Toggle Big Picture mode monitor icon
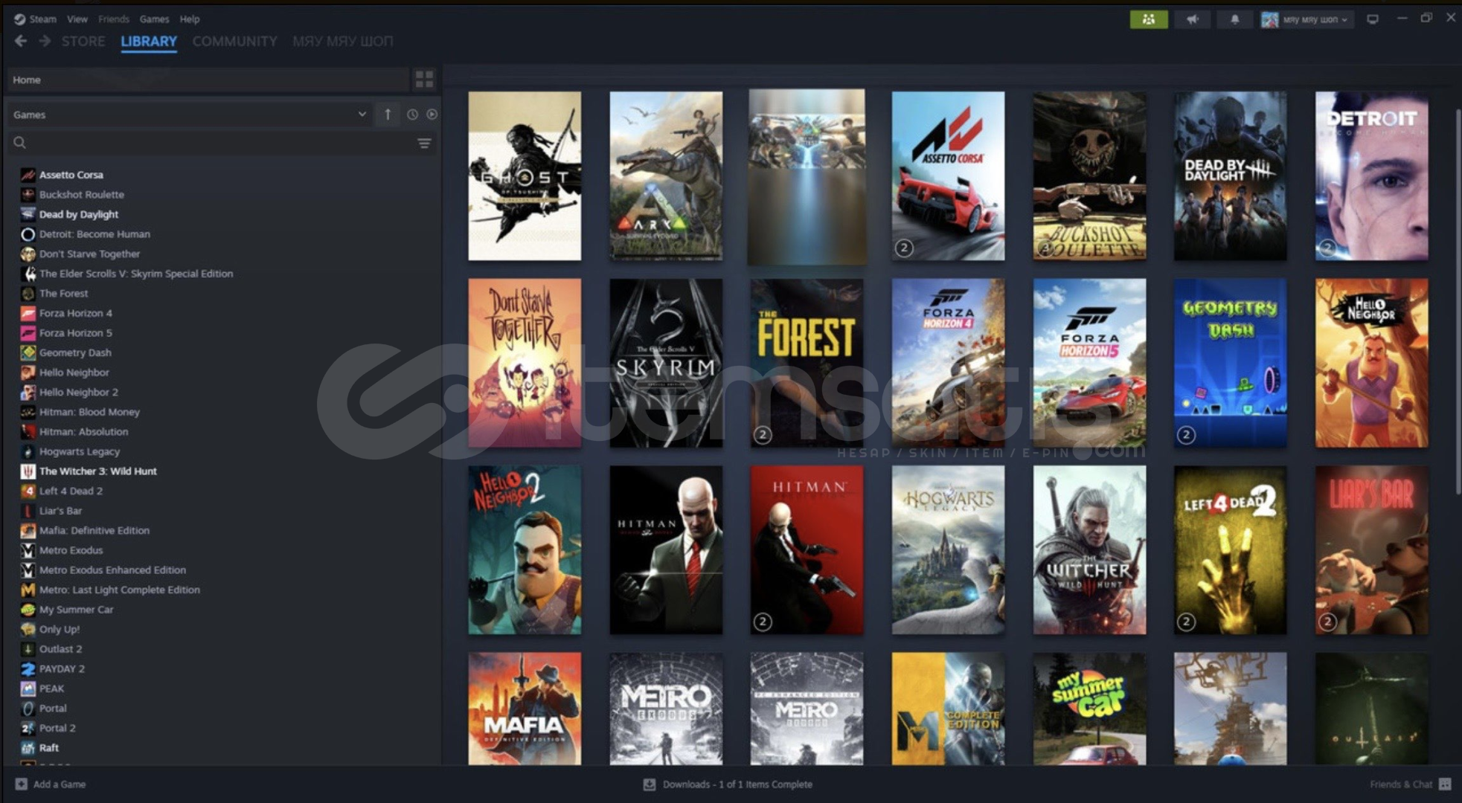The image size is (1462, 803). (1373, 19)
